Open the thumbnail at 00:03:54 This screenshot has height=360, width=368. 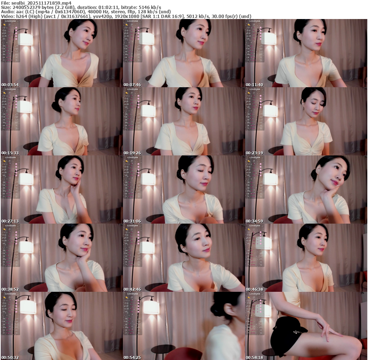(61, 53)
